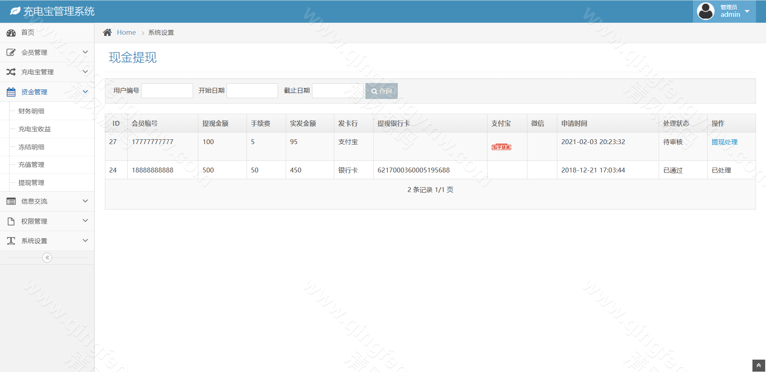Image resolution: width=766 pixels, height=372 pixels.
Task: Open 充电宝管理 via its shuffle icon
Action: (11, 71)
